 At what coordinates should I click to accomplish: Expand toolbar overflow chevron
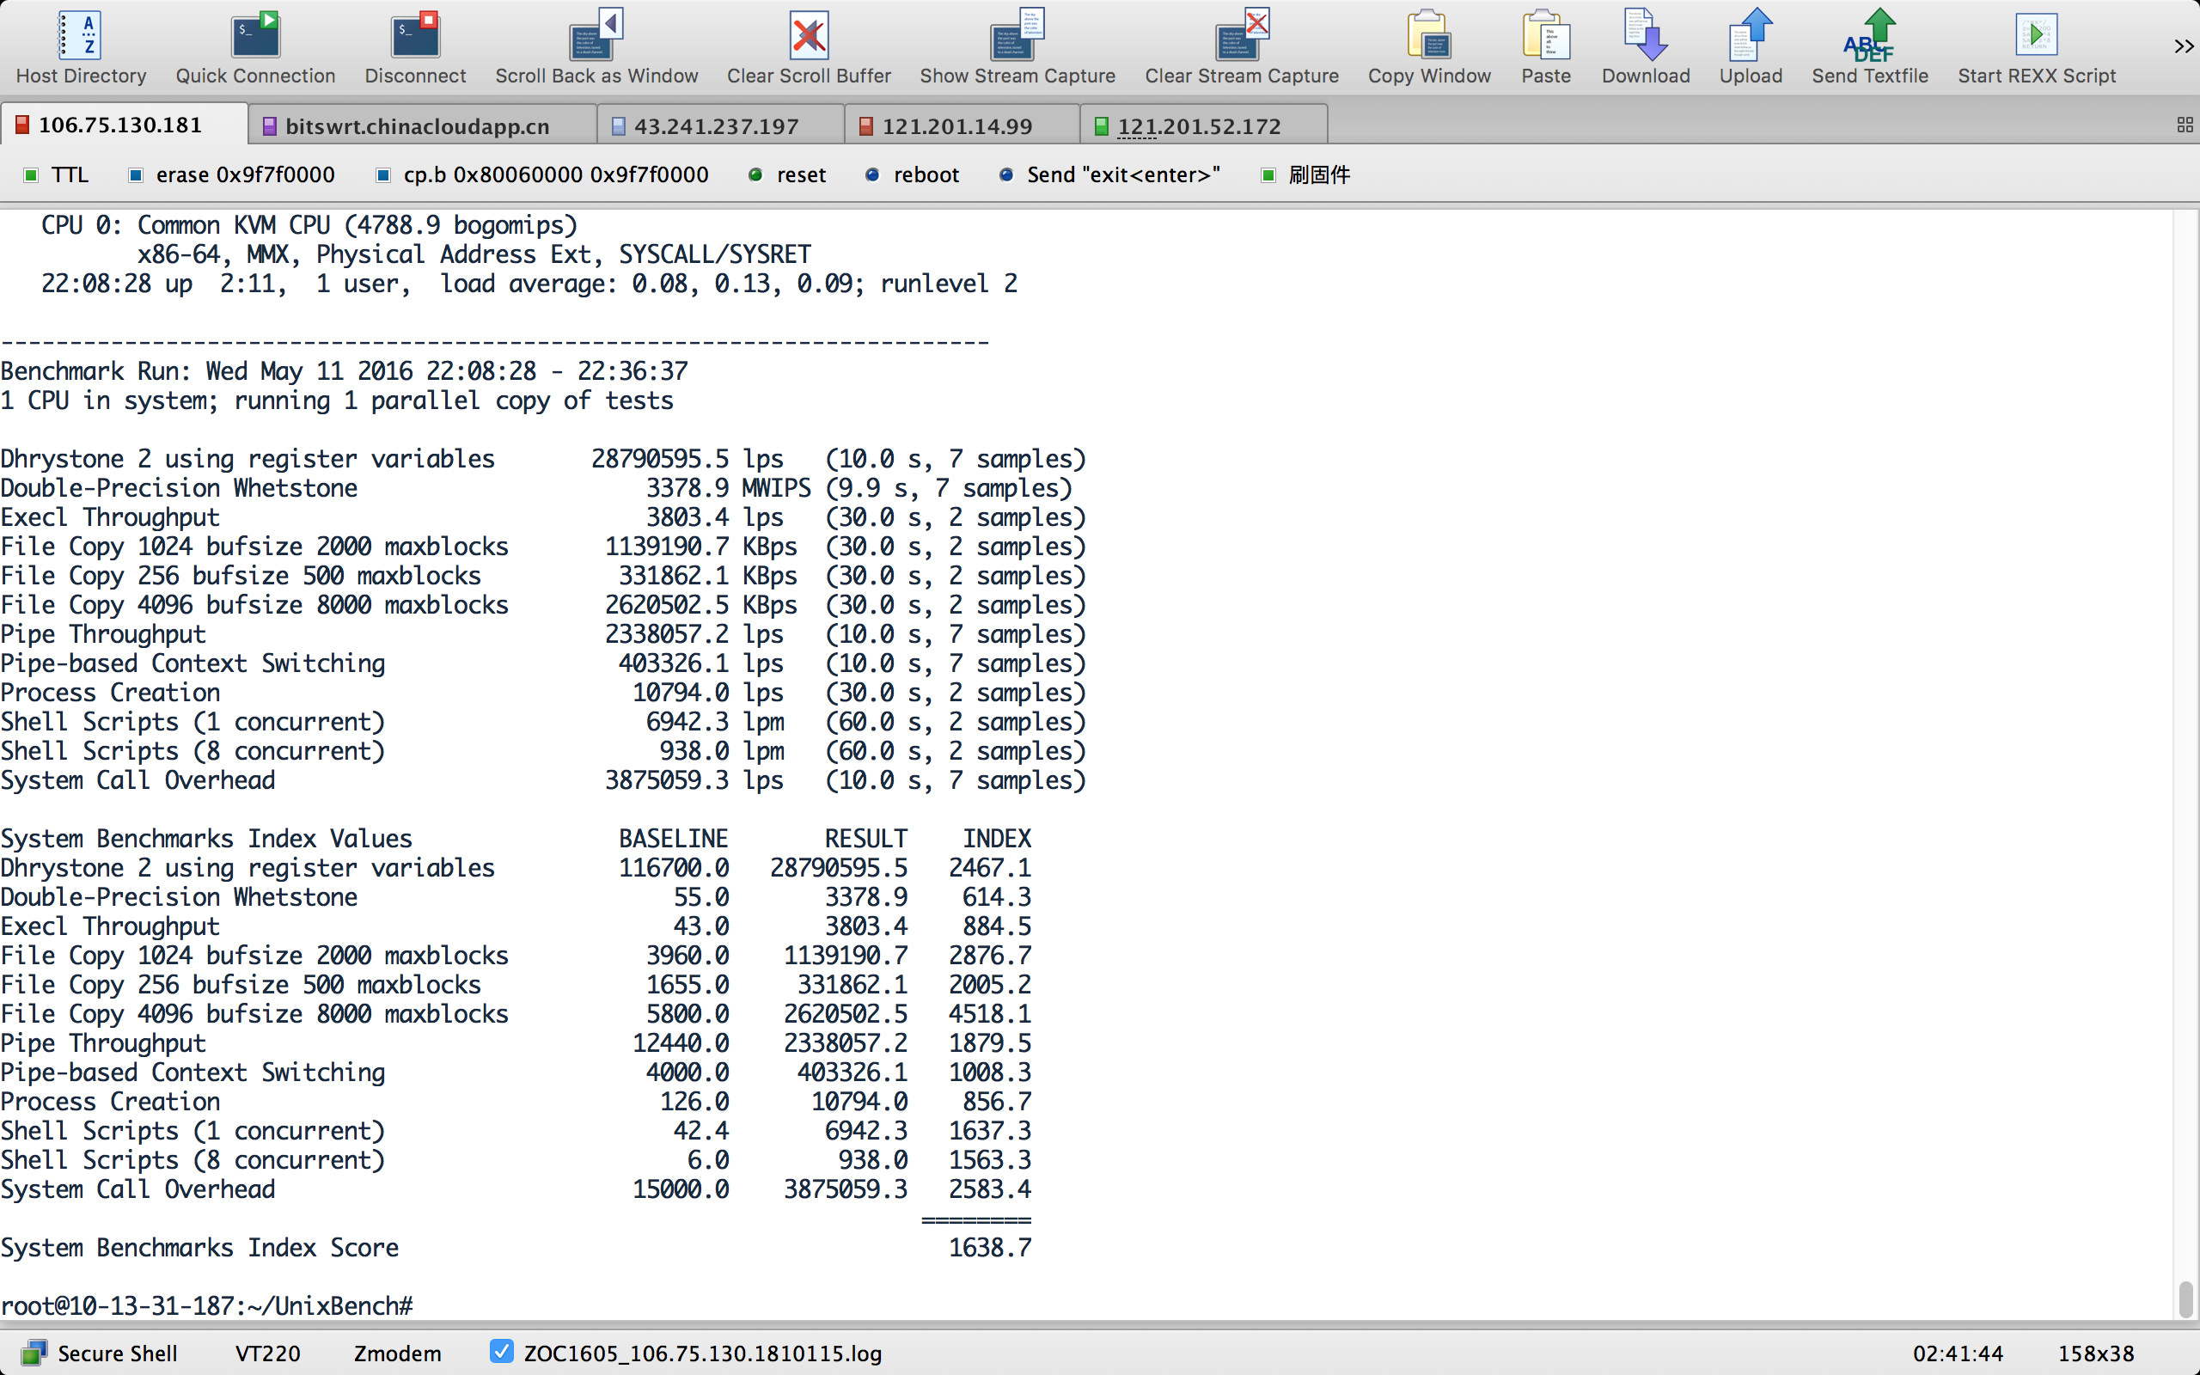tap(2183, 46)
